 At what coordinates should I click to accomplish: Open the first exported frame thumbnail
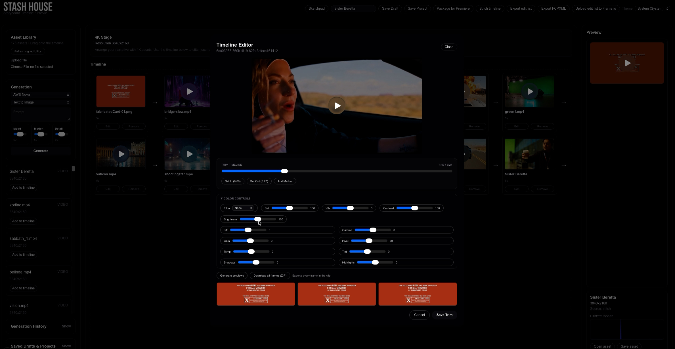click(255, 294)
